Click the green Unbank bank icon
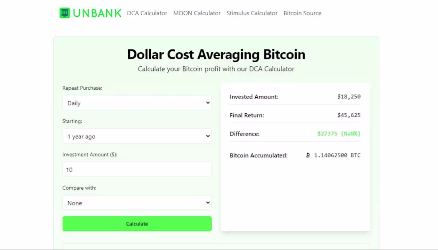This screenshot has height=250, width=438. 64,13
